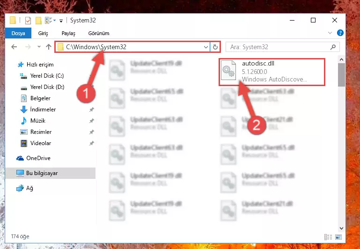Click the Ara: System32 search box

pos(282,47)
